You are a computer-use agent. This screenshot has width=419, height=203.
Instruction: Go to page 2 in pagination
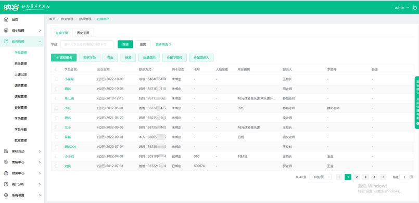click(x=357, y=177)
